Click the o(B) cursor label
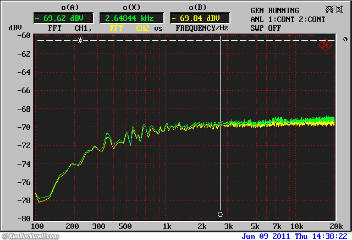Image resolution: width=352 pixels, height=240 pixels. (x=197, y=8)
